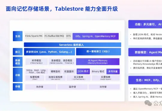Viewport: 162px width, 111px height.
Task: Select the 功能 row label
Action: (18, 75)
